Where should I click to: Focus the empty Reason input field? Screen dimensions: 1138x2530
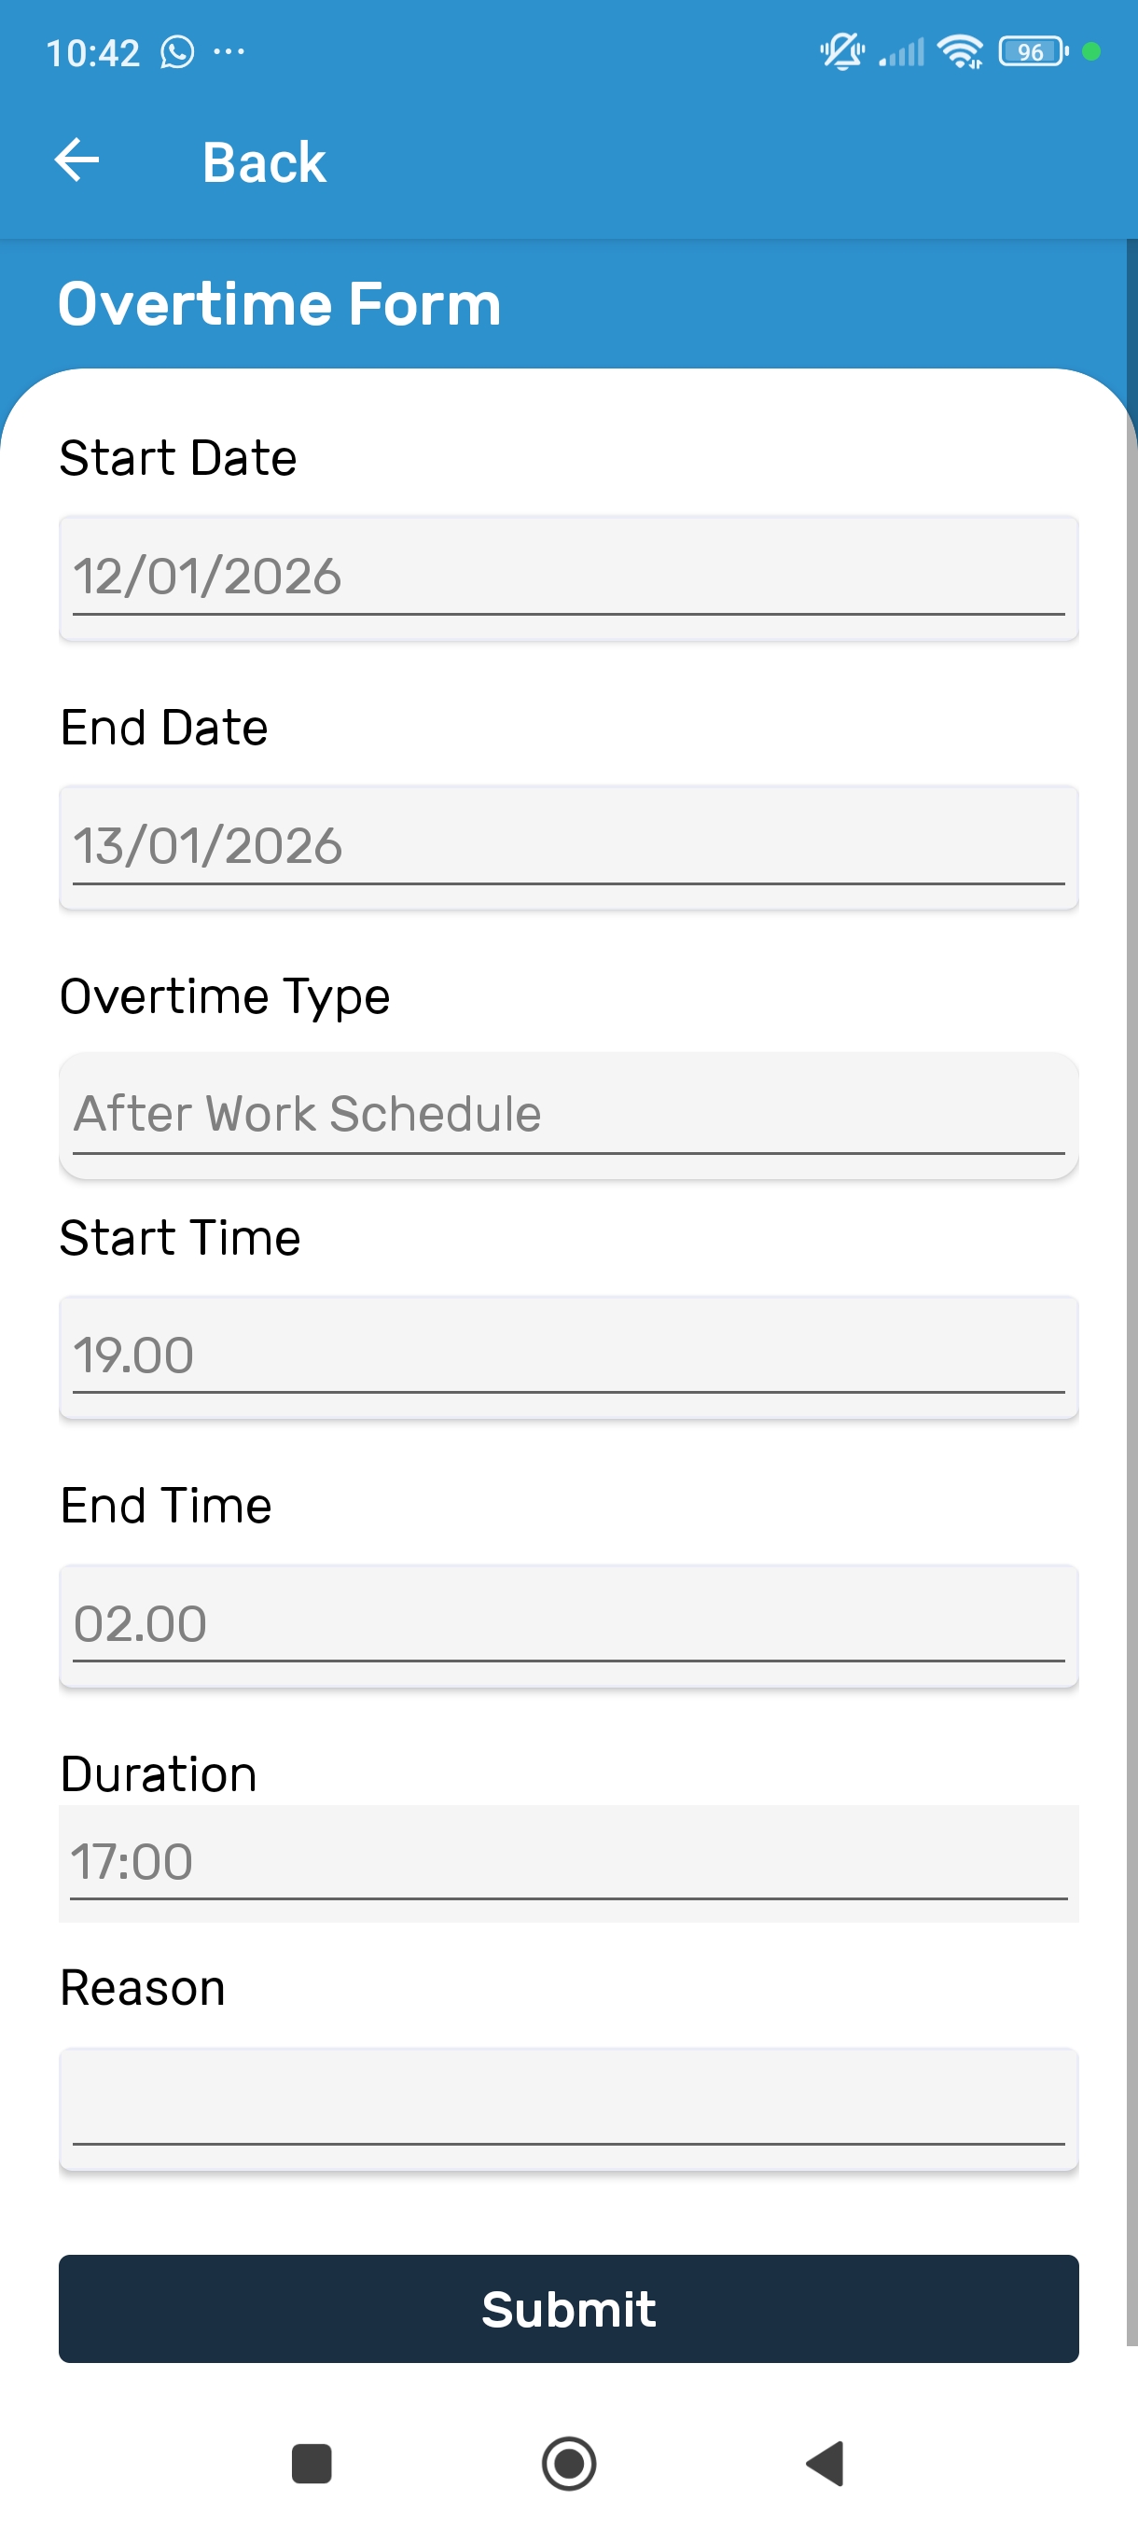click(x=568, y=2107)
